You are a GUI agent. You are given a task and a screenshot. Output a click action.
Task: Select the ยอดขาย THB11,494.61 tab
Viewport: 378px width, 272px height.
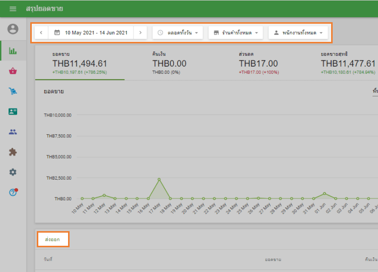click(80, 64)
